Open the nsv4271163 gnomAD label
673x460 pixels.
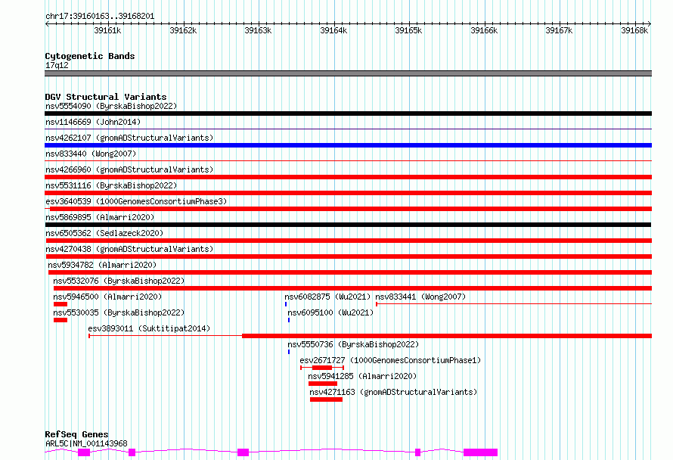[393, 392]
